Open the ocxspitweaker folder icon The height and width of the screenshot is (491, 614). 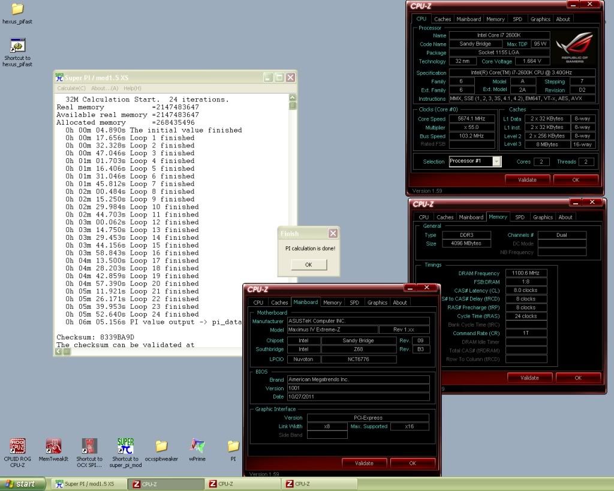161,446
